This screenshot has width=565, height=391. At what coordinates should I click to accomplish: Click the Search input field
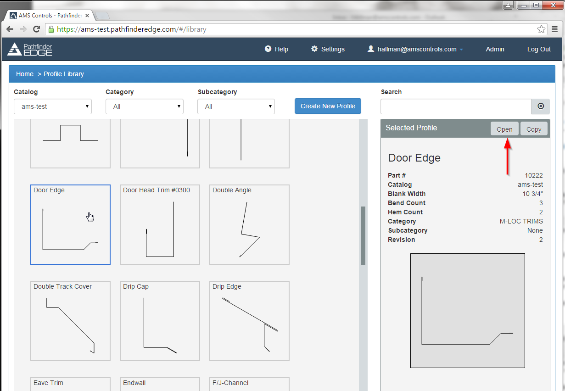click(x=456, y=106)
